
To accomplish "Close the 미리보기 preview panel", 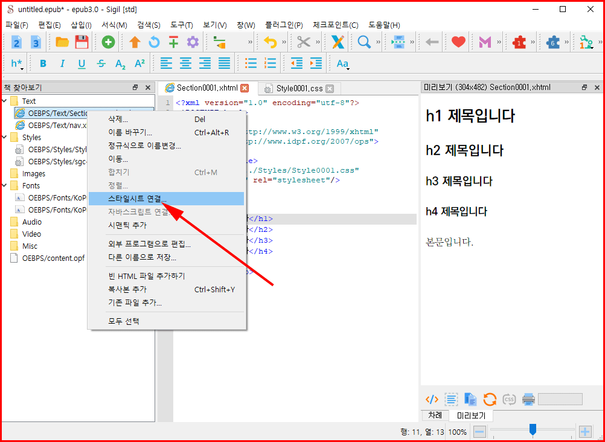I will click(597, 88).
